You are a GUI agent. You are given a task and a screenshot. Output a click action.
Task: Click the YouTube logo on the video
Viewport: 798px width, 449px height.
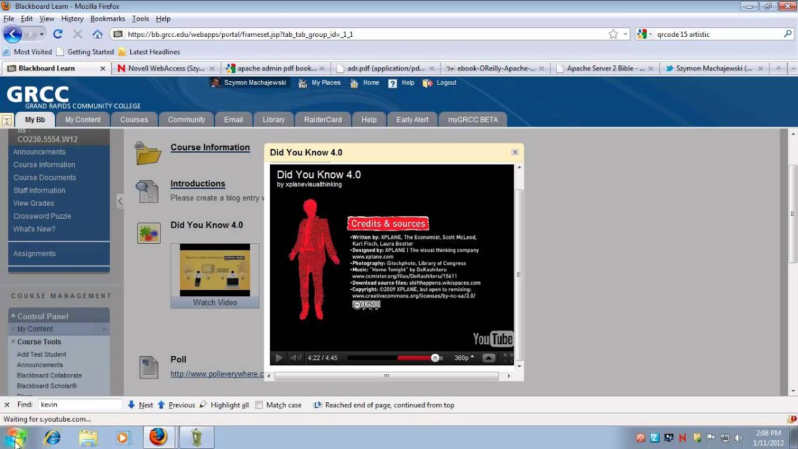tap(493, 339)
